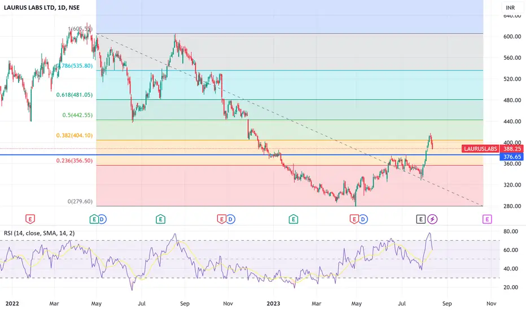The height and width of the screenshot is (310, 526).
Task: Click the 2022 label on time axis
Action: coord(12,303)
